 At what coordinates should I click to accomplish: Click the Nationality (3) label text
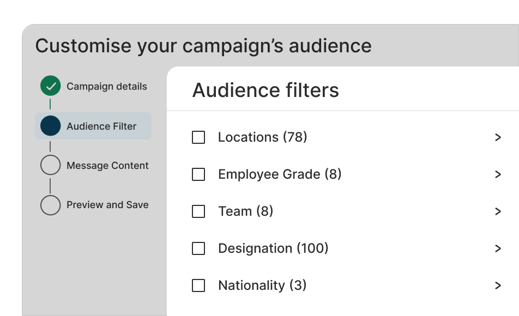[x=262, y=285]
